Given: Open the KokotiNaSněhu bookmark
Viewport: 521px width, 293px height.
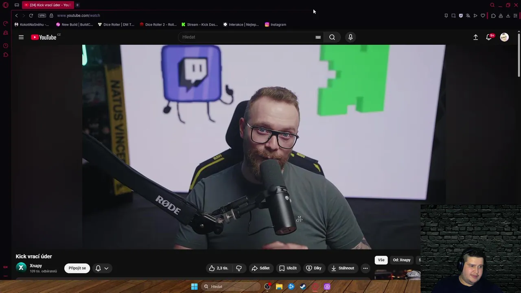Looking at the screenshot, I should tap(32, 24).
